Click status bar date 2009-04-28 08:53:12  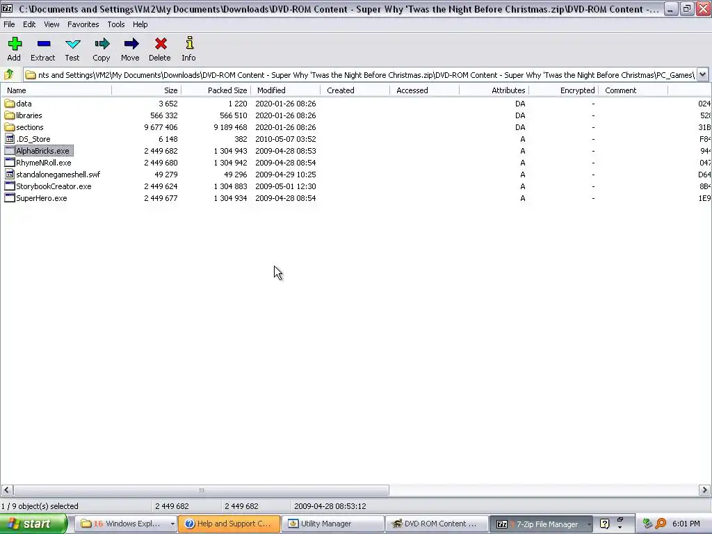pos(330,506)
